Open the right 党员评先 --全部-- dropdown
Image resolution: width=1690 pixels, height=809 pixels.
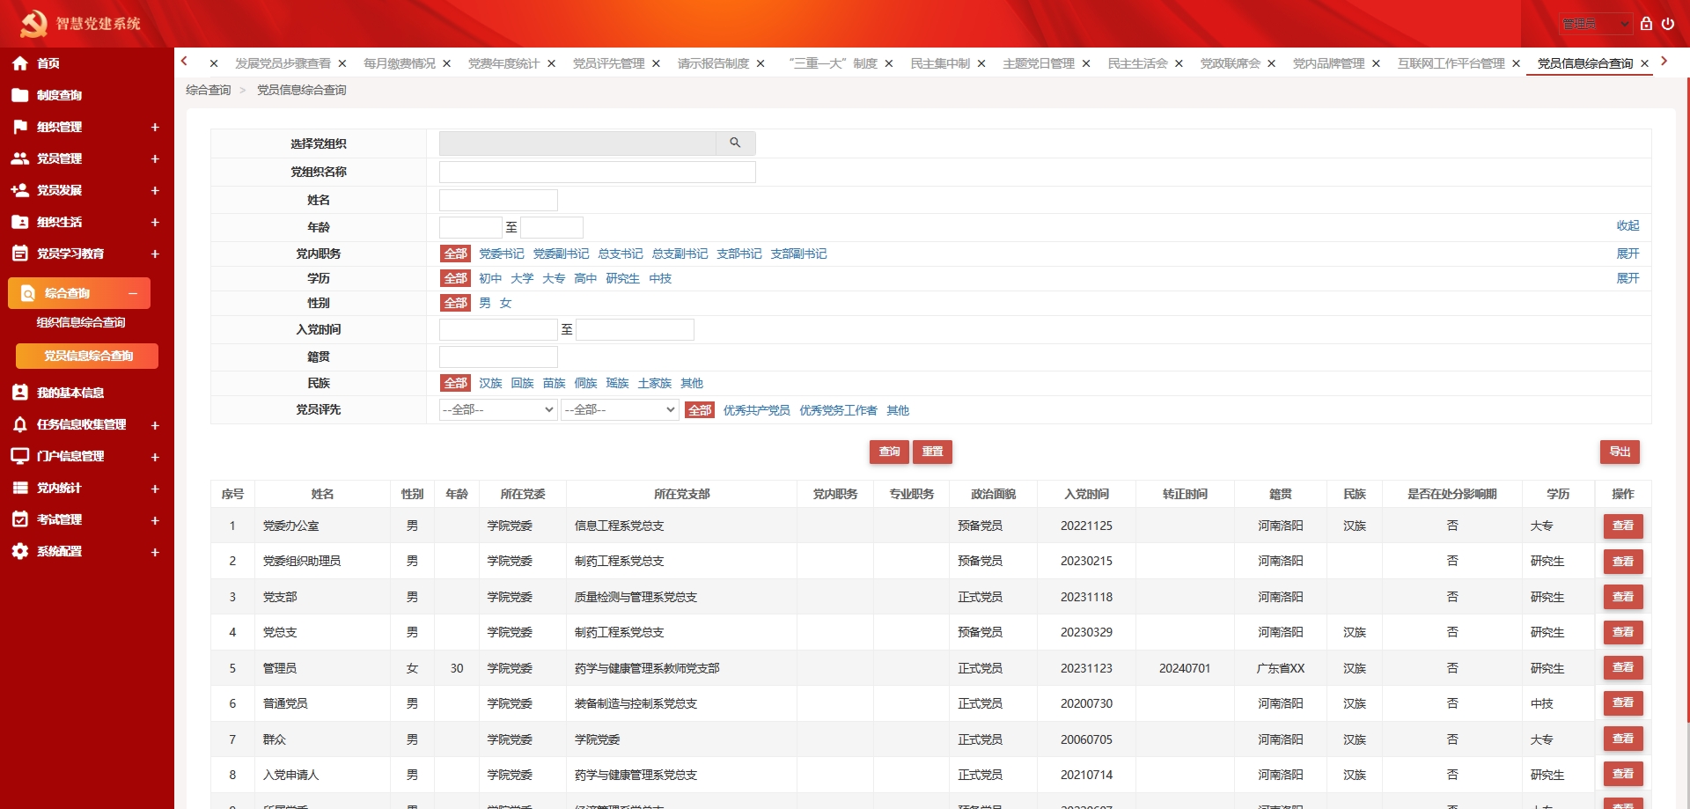point(620,409)
